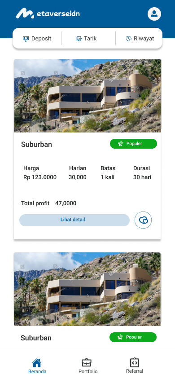The height and width of the screenshot is (379, 175).
Task: Switch to the Referral tab label
Action: [135, 371]
